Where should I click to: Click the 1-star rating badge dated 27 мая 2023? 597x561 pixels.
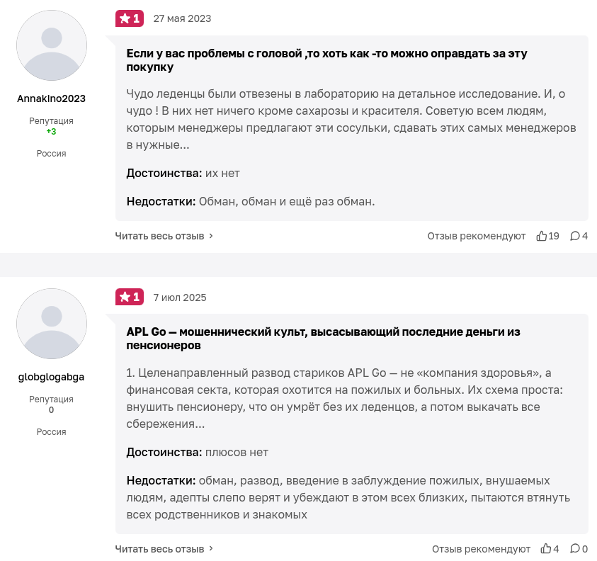(130, 18)
